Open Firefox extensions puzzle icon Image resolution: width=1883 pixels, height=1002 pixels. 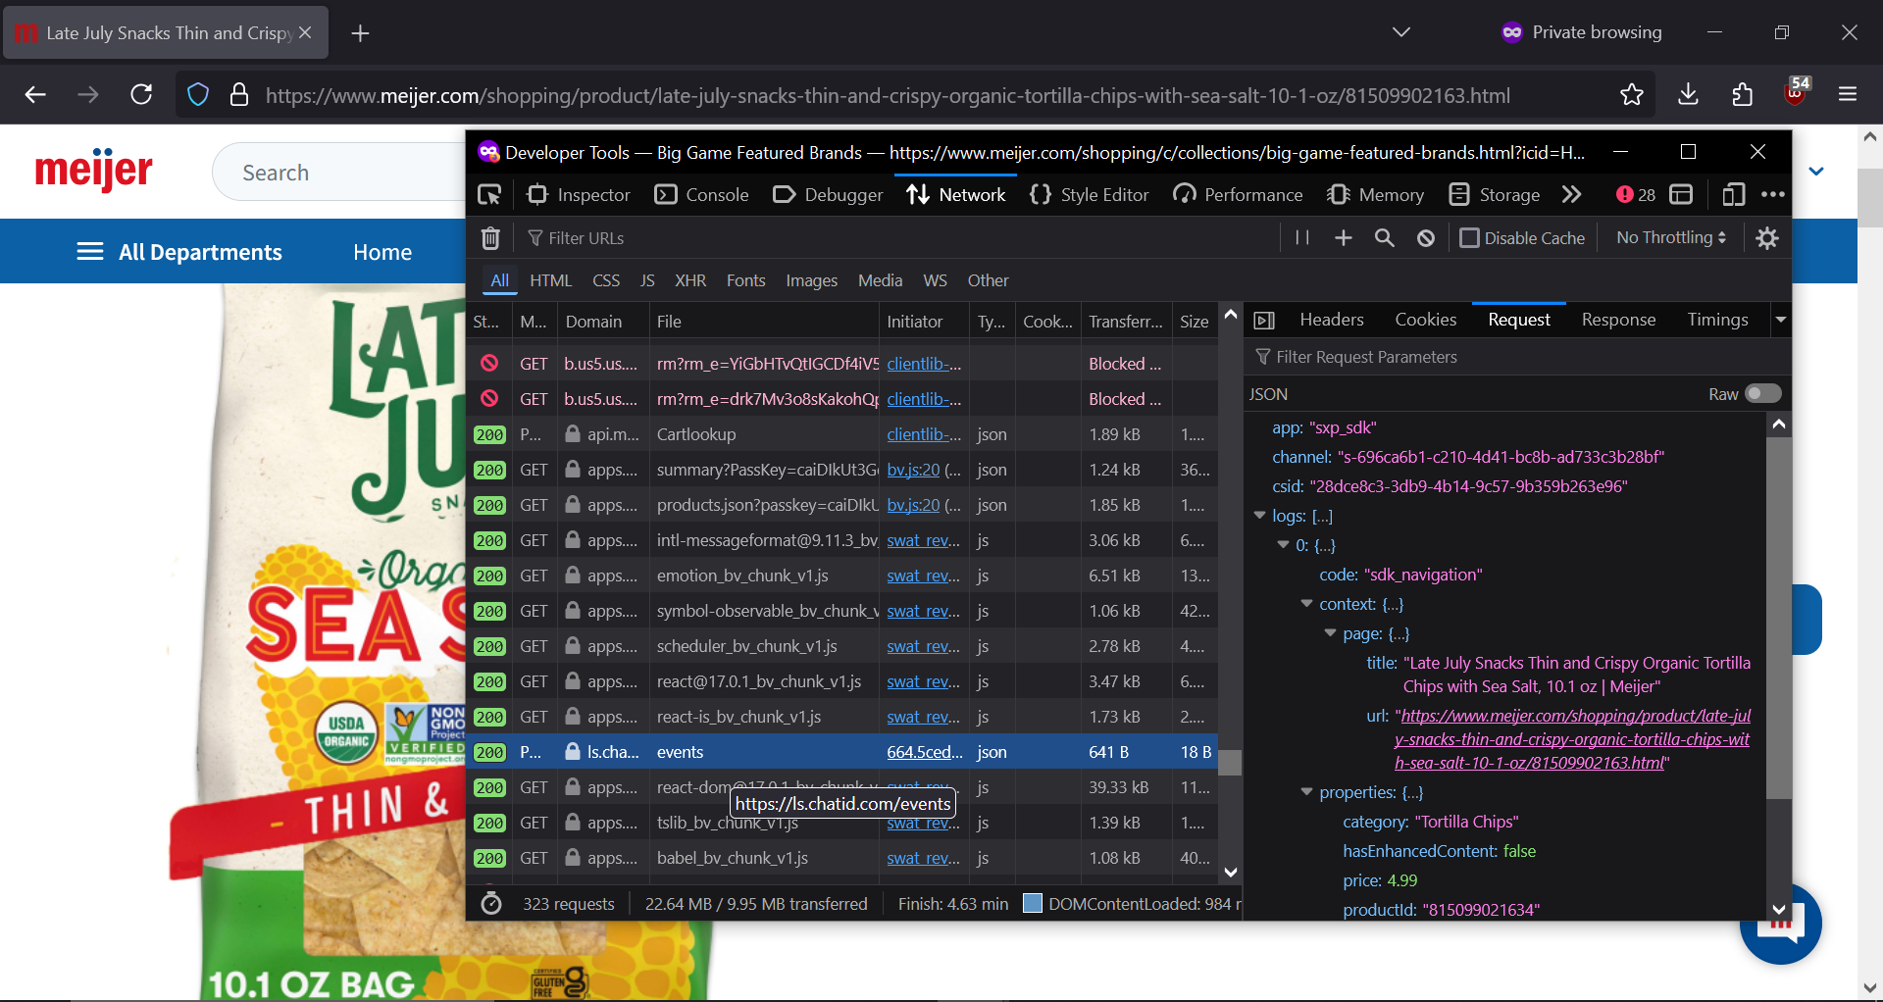pyautogui.click(x=1743, y=94)
